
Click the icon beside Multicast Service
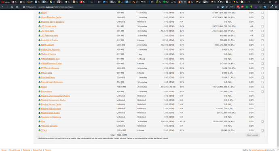pyautogui.click(x=40, y=54)
